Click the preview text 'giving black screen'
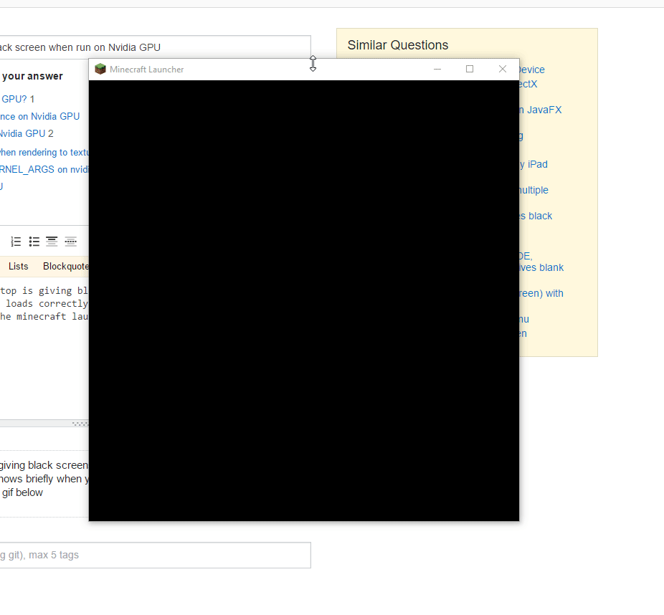The width and height of the screenshot is (664, 615). coord(44,465)
